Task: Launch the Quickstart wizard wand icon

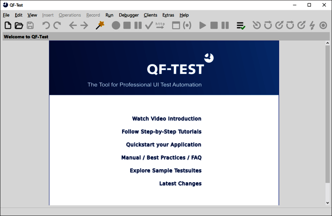Action: tap(100, 25)
